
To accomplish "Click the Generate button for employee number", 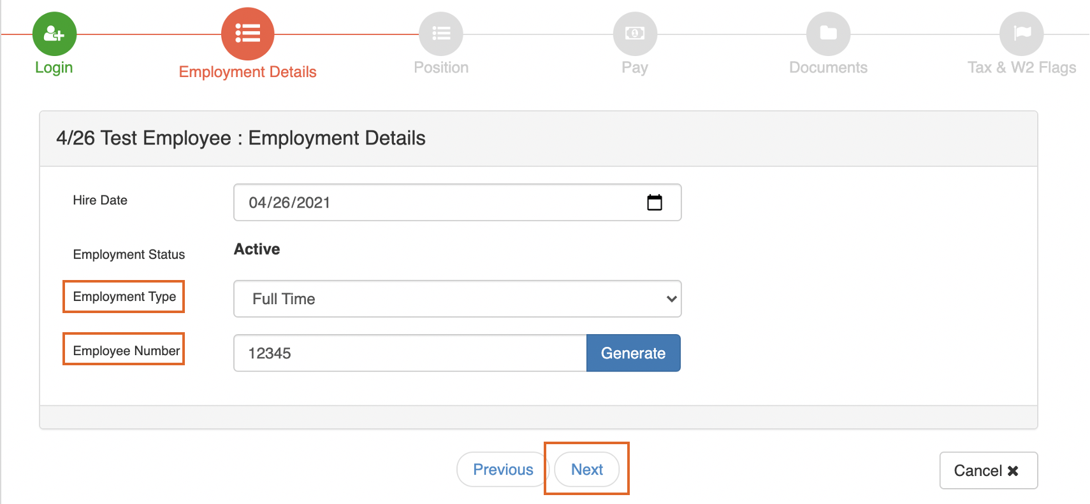I will coord(633,353).
